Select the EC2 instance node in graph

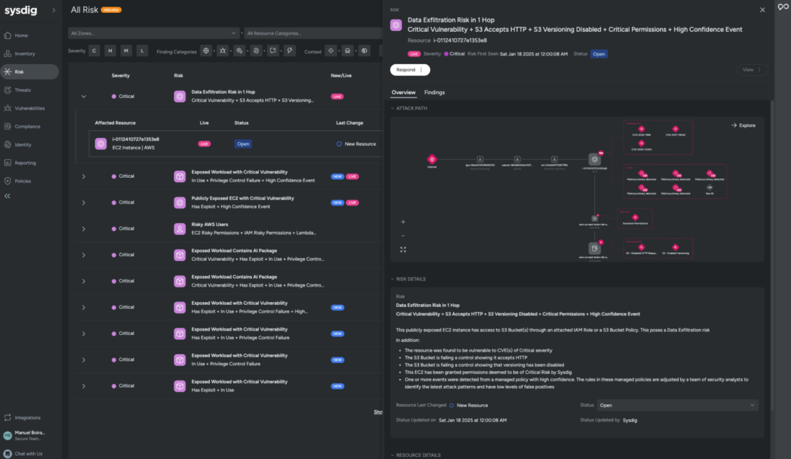pyautogui.click(x=595, y=160)
